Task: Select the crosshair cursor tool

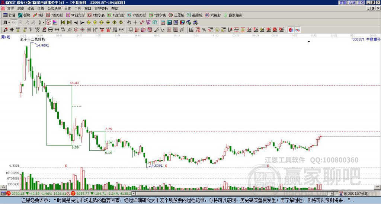Action: [135, 23]
